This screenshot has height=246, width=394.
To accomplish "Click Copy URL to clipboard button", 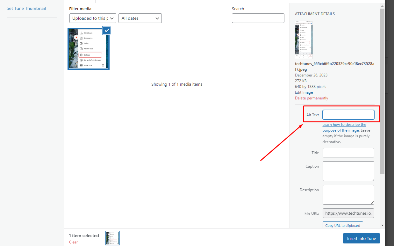I will pos(343,225).
